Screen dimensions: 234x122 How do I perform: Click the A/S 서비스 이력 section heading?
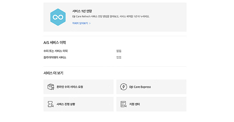point(55,43)
